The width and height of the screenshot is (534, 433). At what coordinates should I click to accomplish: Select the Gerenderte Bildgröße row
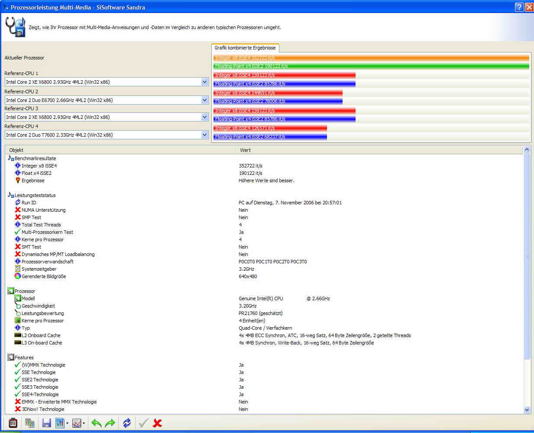pyautogui.click(x=264, y=276)
